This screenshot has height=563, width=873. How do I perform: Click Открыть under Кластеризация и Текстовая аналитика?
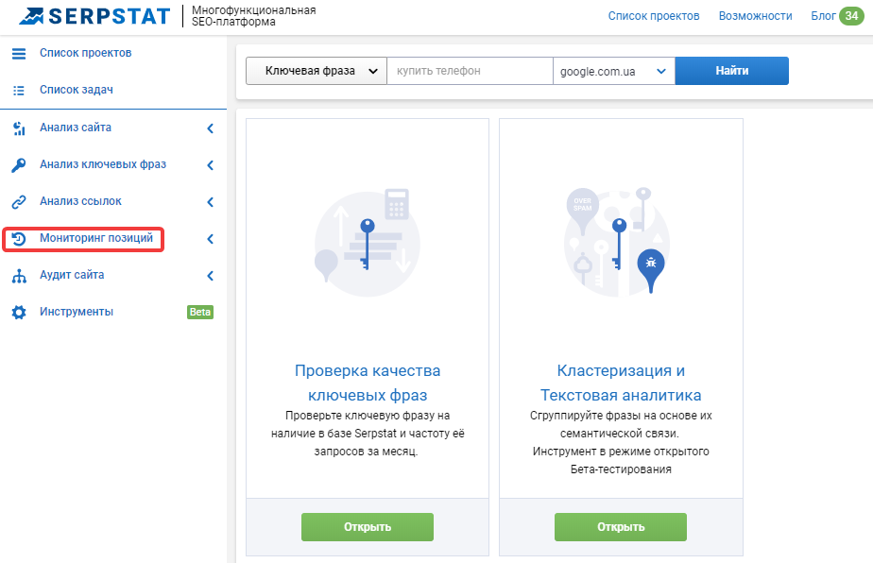pyautogui.click(x=620, y=527)
